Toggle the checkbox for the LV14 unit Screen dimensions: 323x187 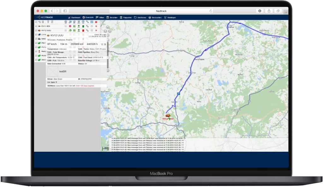(36, 35)
